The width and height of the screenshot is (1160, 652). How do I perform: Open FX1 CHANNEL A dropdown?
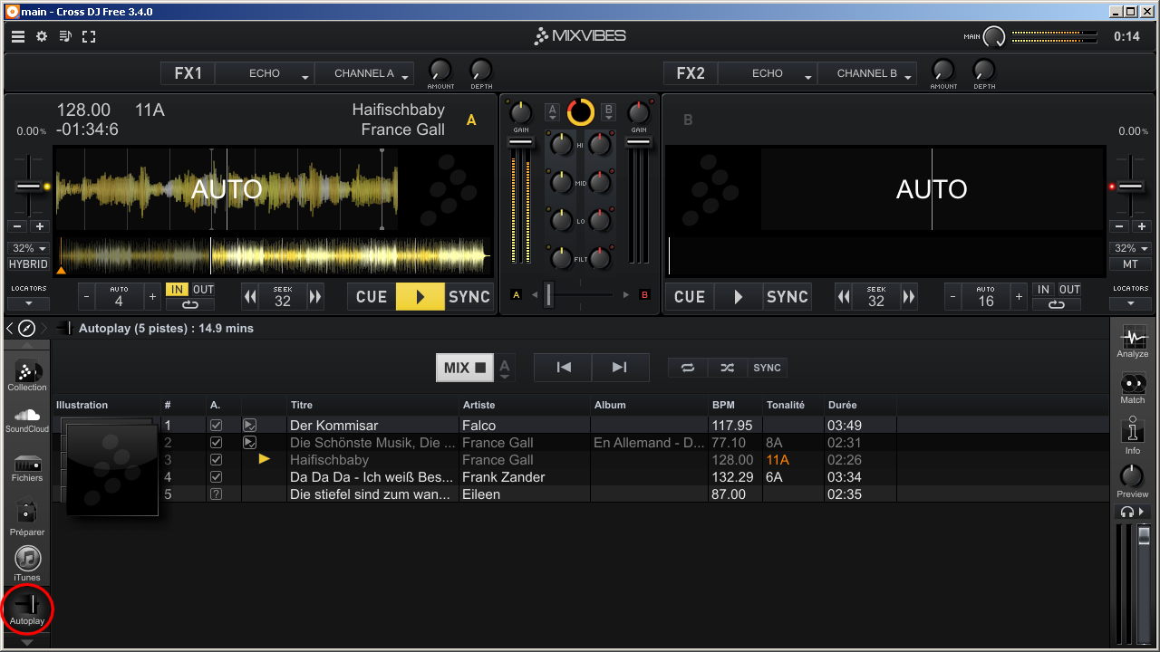[x=364, y=73]
